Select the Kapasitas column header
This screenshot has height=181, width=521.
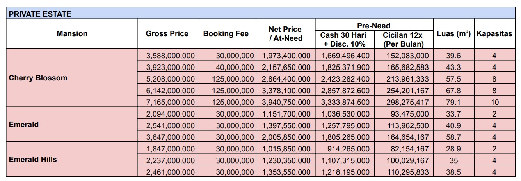[494, 34]
